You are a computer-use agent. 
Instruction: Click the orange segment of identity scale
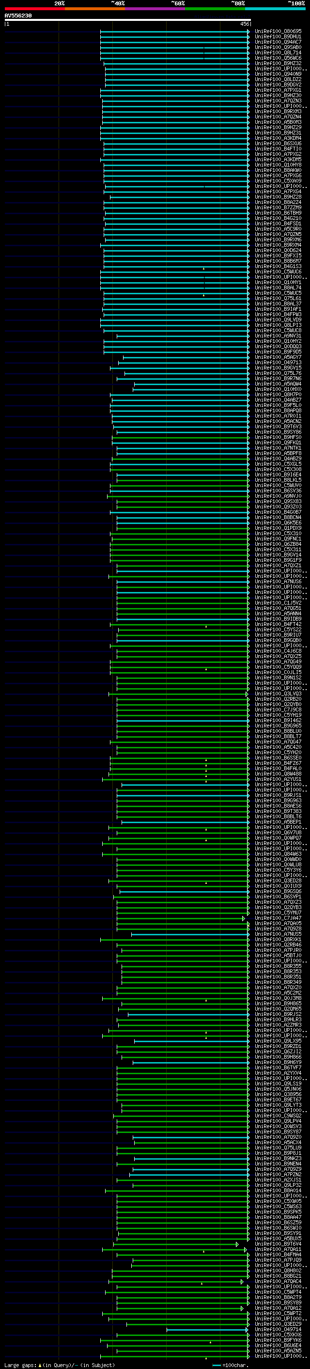pos(95,9)
